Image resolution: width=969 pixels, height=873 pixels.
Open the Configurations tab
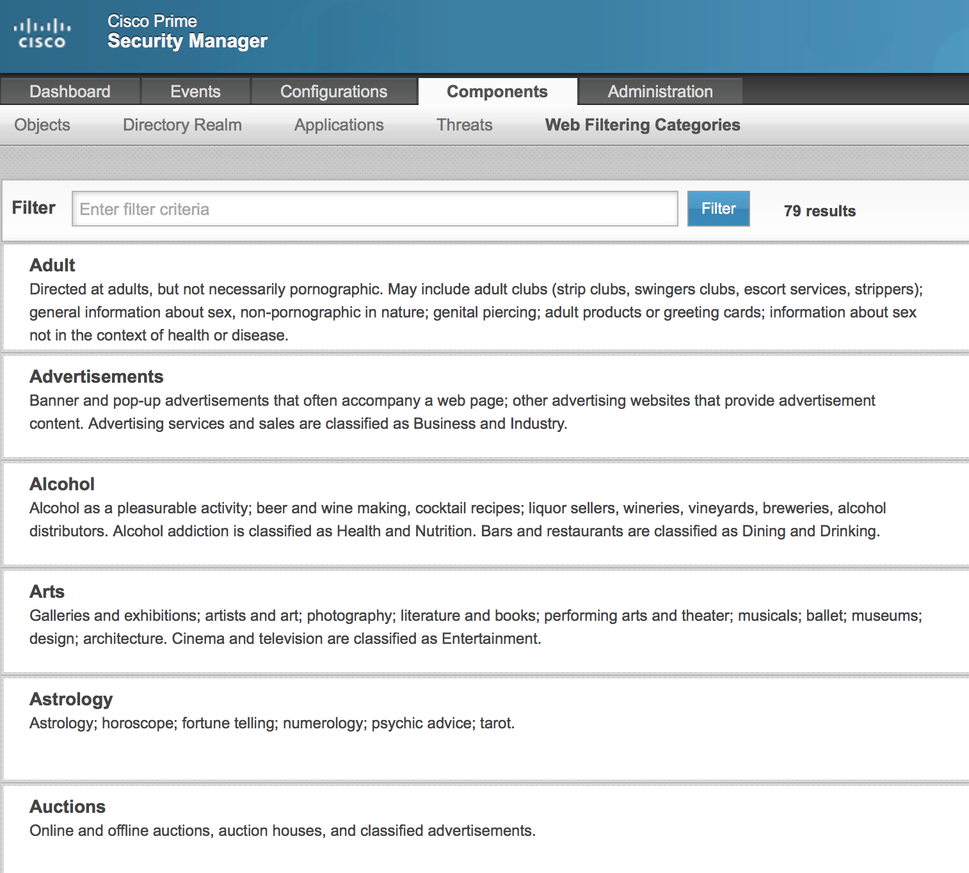[333, 92]
